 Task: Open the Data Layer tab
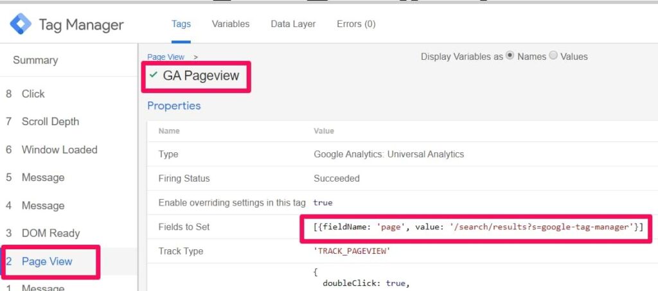click(293, 24)
